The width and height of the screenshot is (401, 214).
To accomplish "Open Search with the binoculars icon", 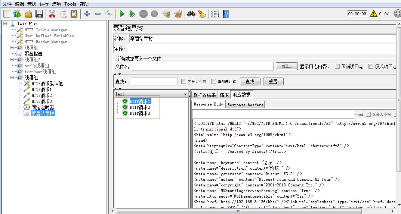I will pos(191,14).
